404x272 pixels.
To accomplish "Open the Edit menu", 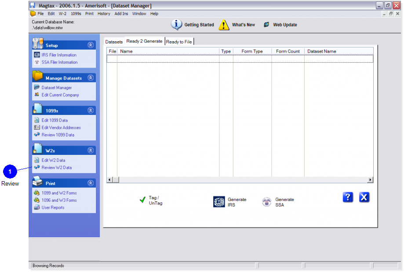I will 51,14.
